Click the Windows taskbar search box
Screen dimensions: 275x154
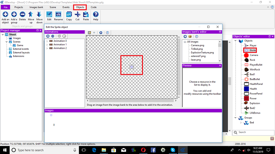(x=44, y=150)
